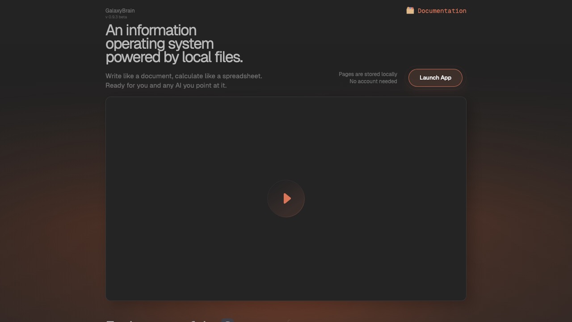
Task: Click the small icon in the bottom heading
Action: point(227,320)
